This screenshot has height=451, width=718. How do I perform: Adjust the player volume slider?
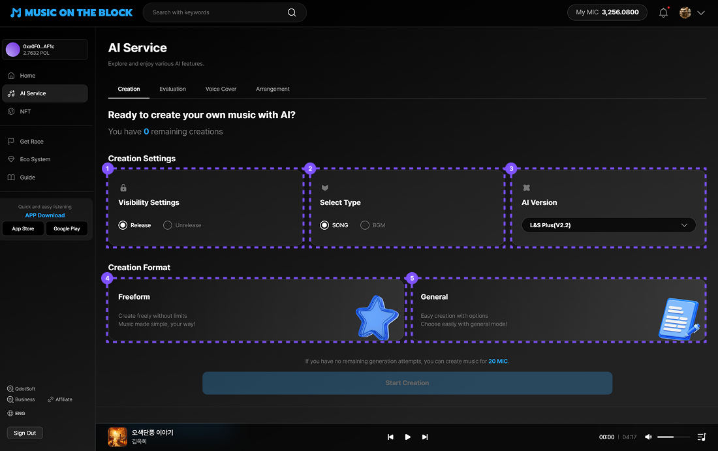(673, 437)
